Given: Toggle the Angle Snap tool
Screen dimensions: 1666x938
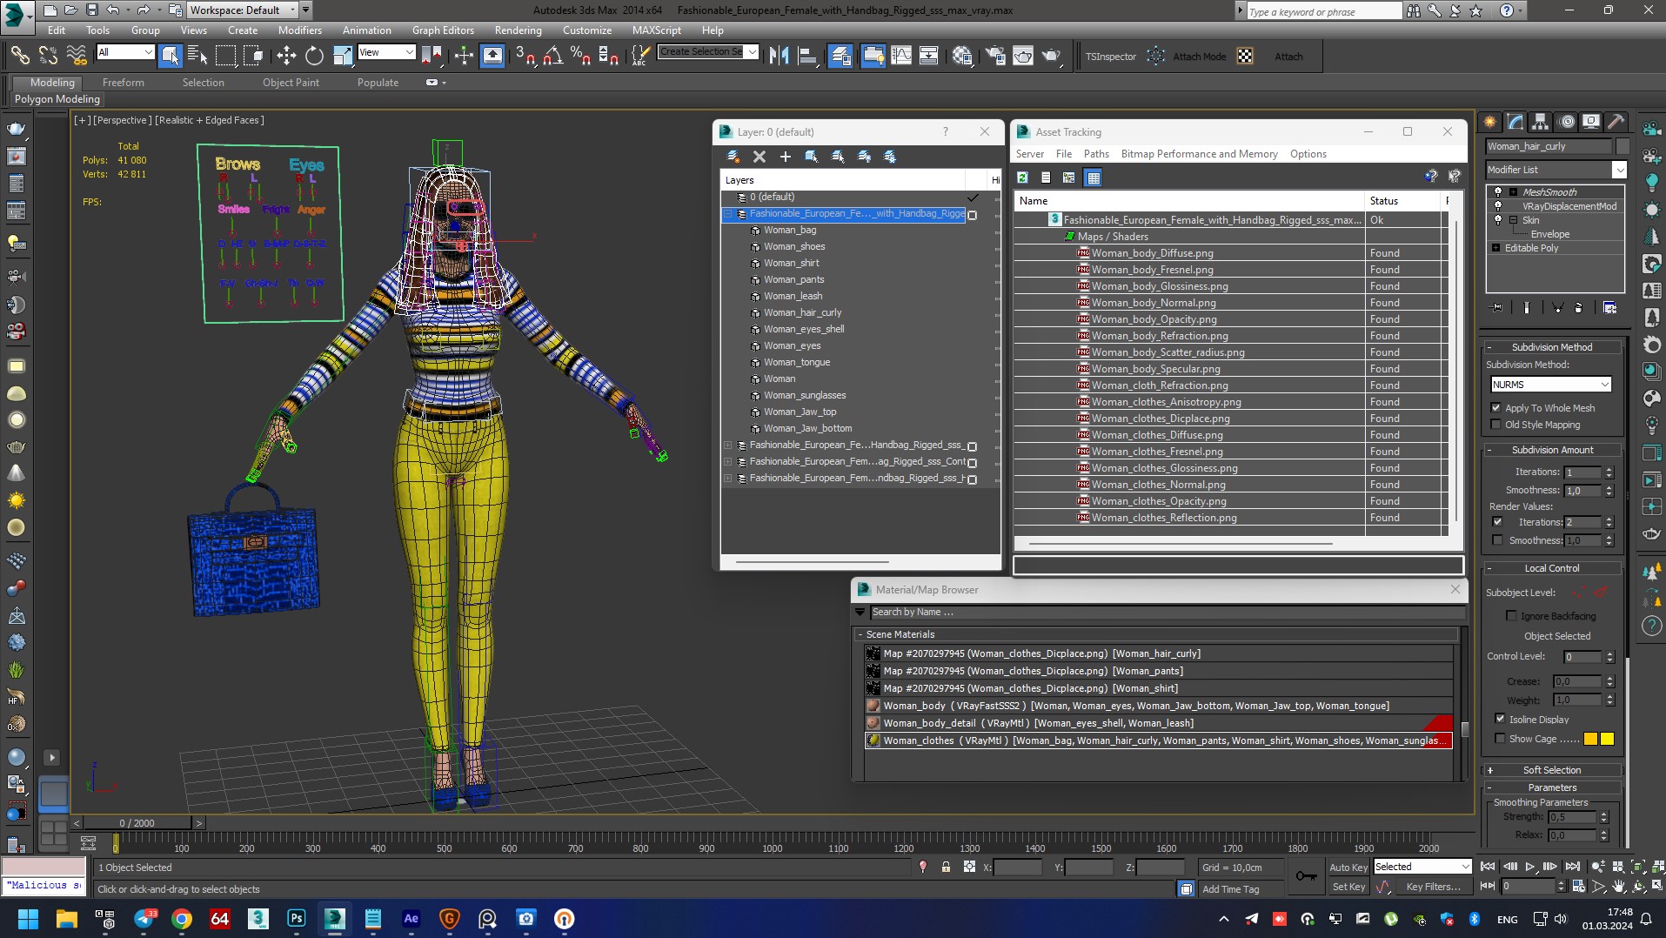Looking at the screenshot, I should [x=552, y=56].
